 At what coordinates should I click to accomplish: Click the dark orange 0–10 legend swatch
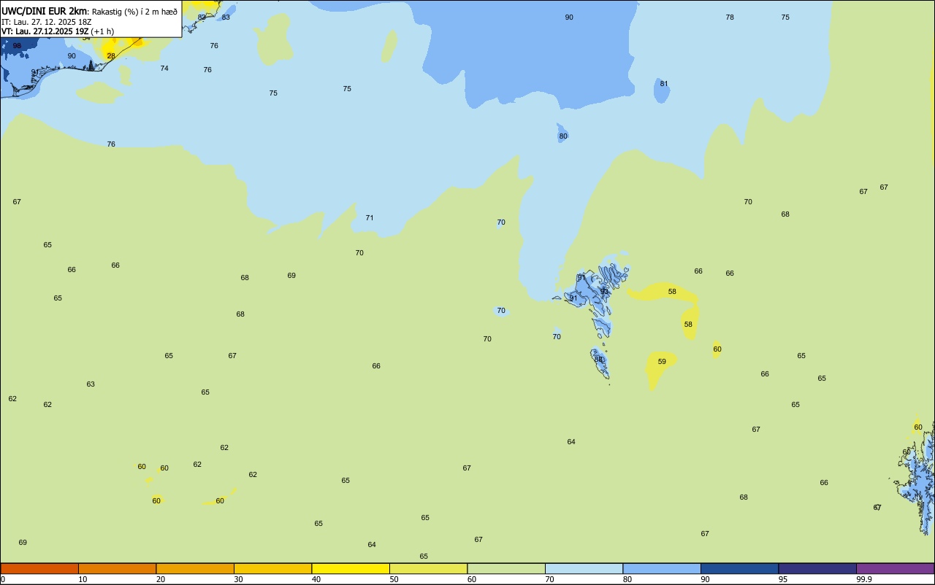tap(39, 568)
